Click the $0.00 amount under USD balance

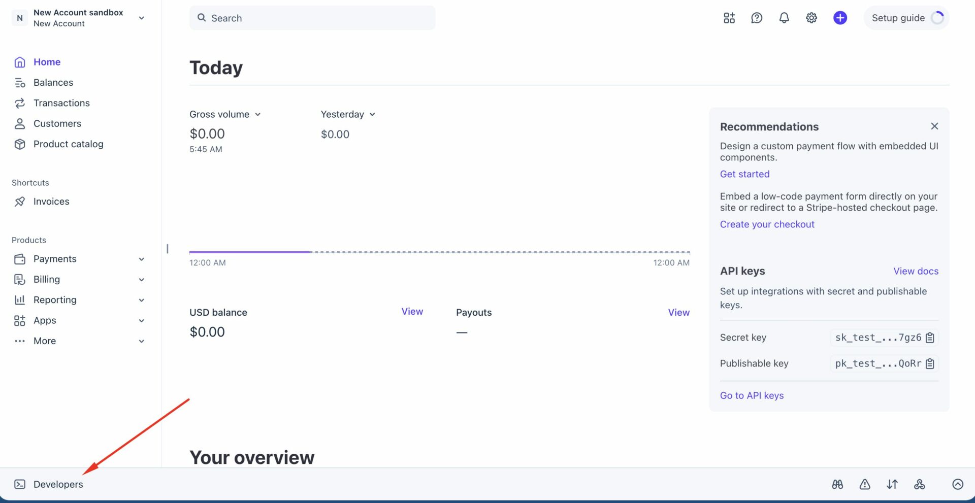click(207, 332)
